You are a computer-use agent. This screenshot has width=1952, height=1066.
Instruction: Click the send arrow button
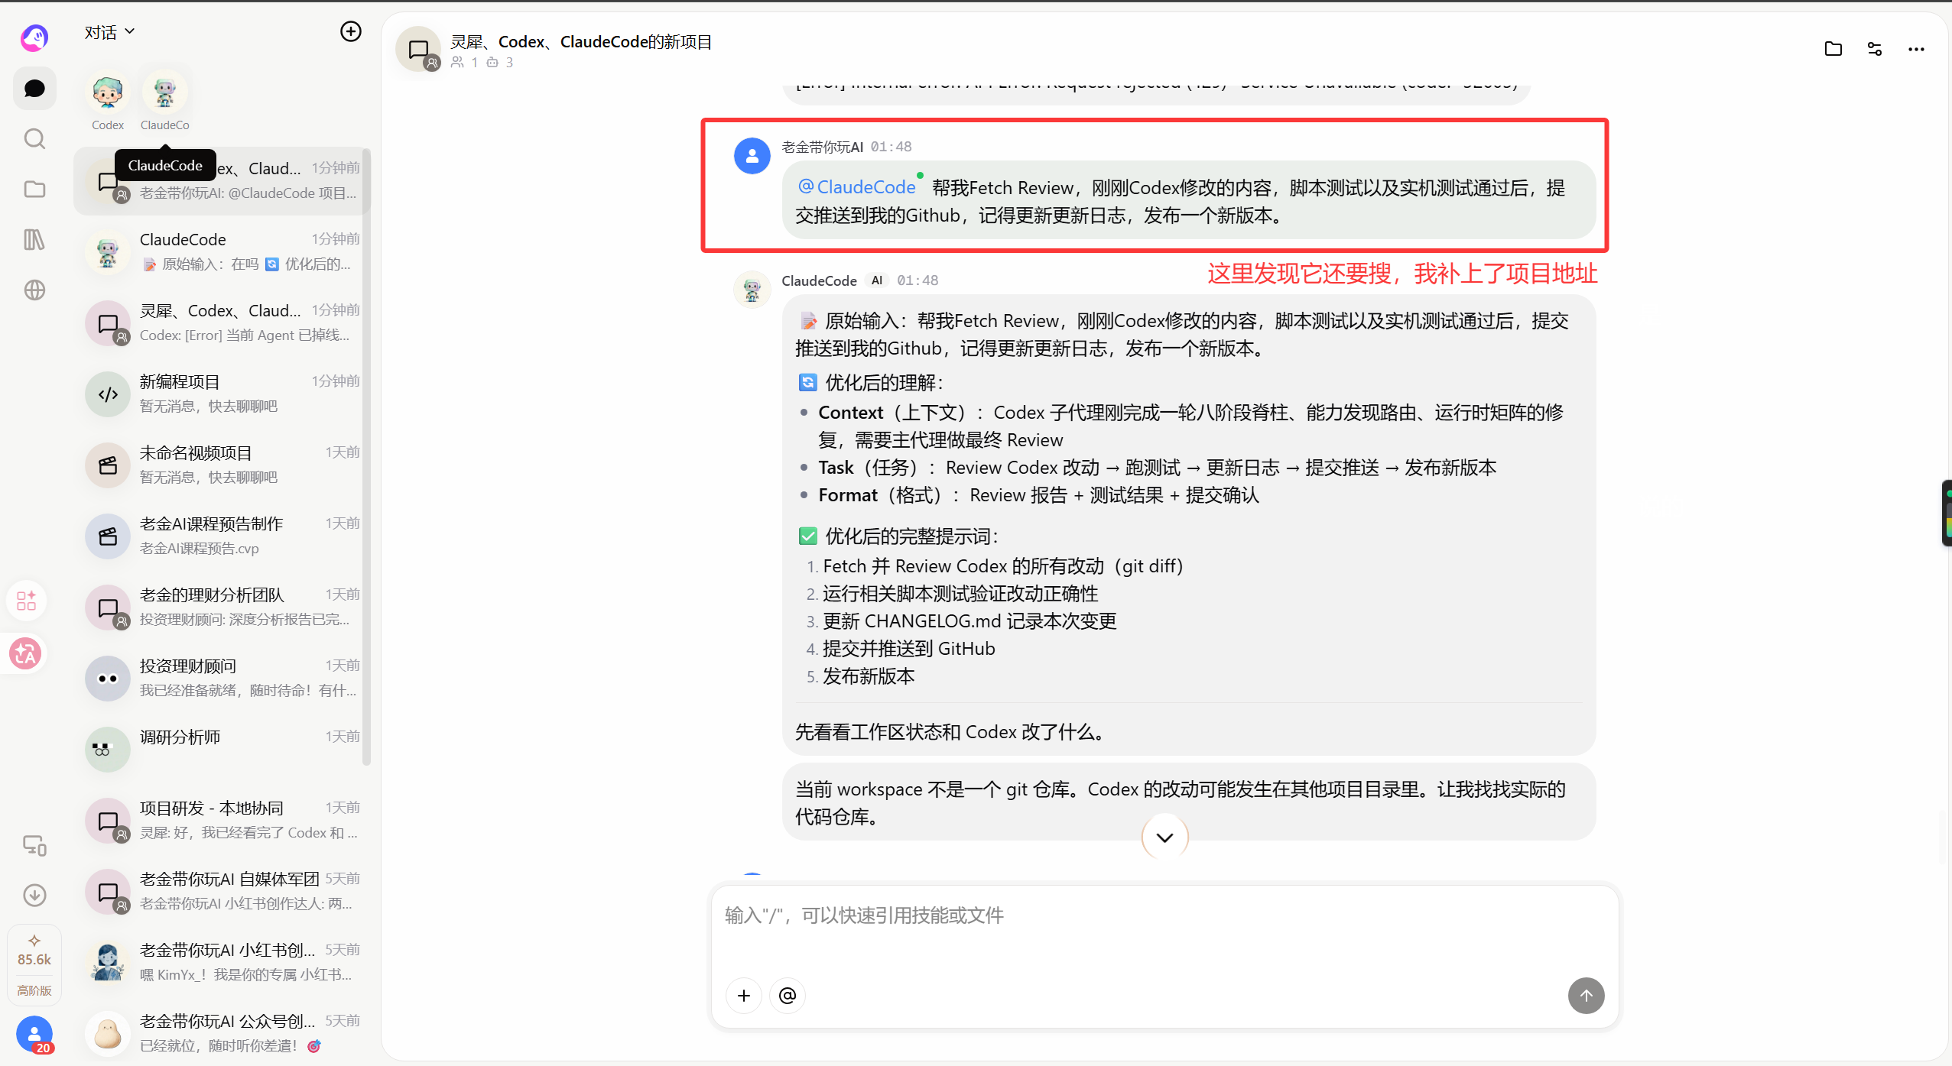pyautogui.click(x=1587, y=996)
